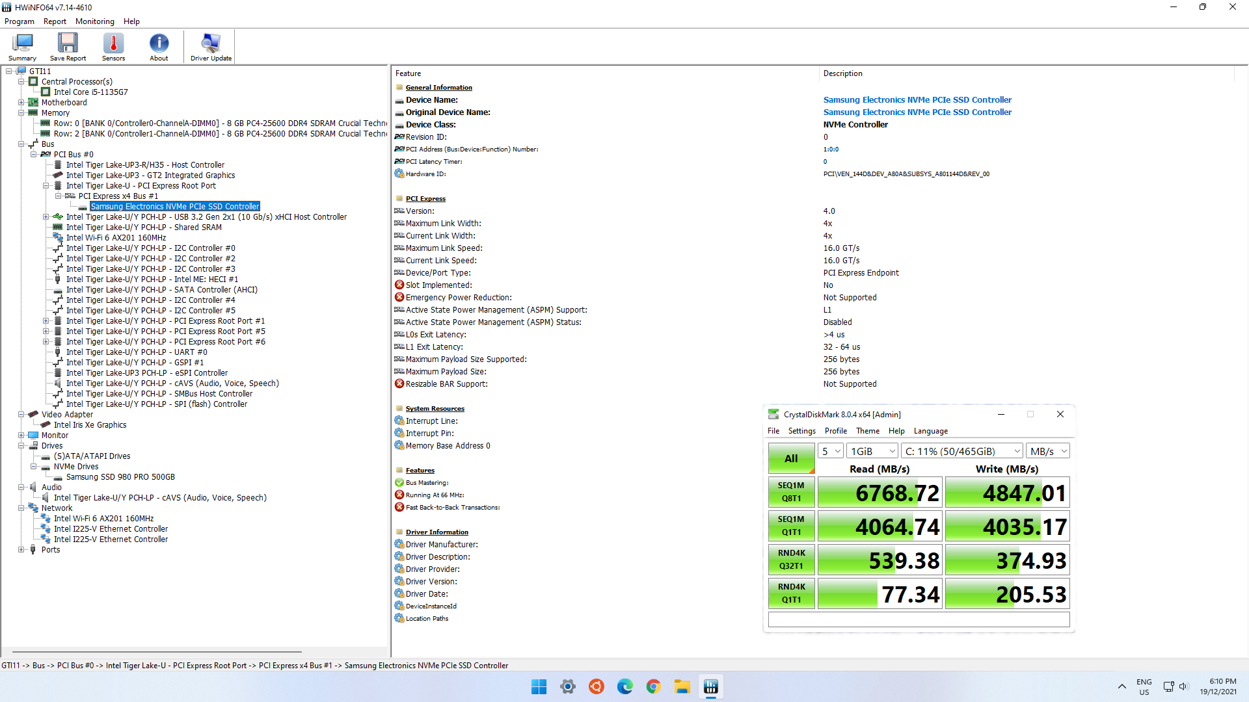Click Original Device Name Samsung link

(917, 112)
